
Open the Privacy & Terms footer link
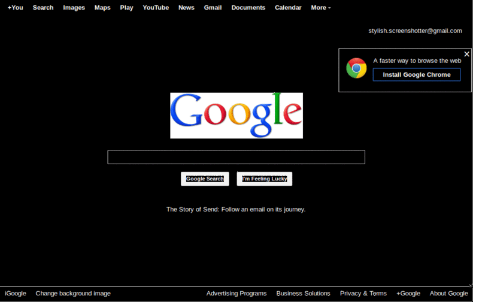click(363, 294)
